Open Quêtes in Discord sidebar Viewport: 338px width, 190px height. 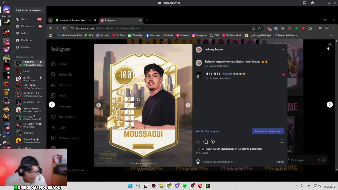(x=29, y=47)
